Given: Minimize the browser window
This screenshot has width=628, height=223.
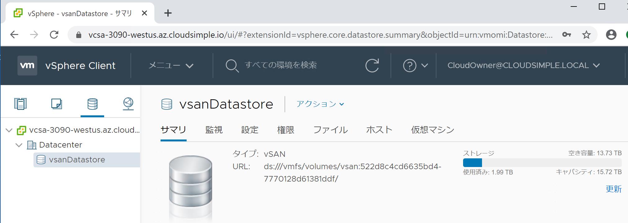Looking at the screenshot, I should 574,6.
